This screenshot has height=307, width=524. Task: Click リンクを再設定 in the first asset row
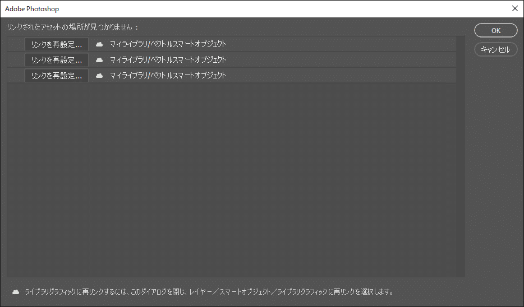coord(57,44)
